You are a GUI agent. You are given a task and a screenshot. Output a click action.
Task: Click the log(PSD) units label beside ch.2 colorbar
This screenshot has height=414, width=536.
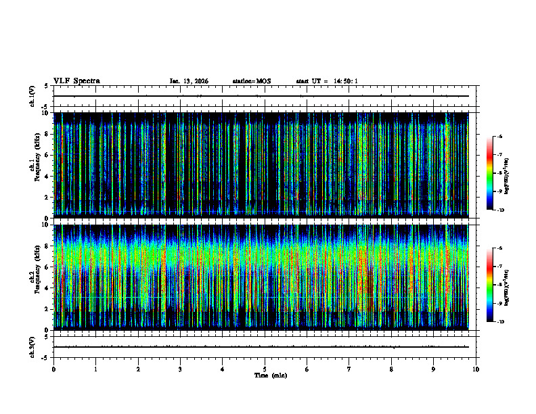point(507,287)
